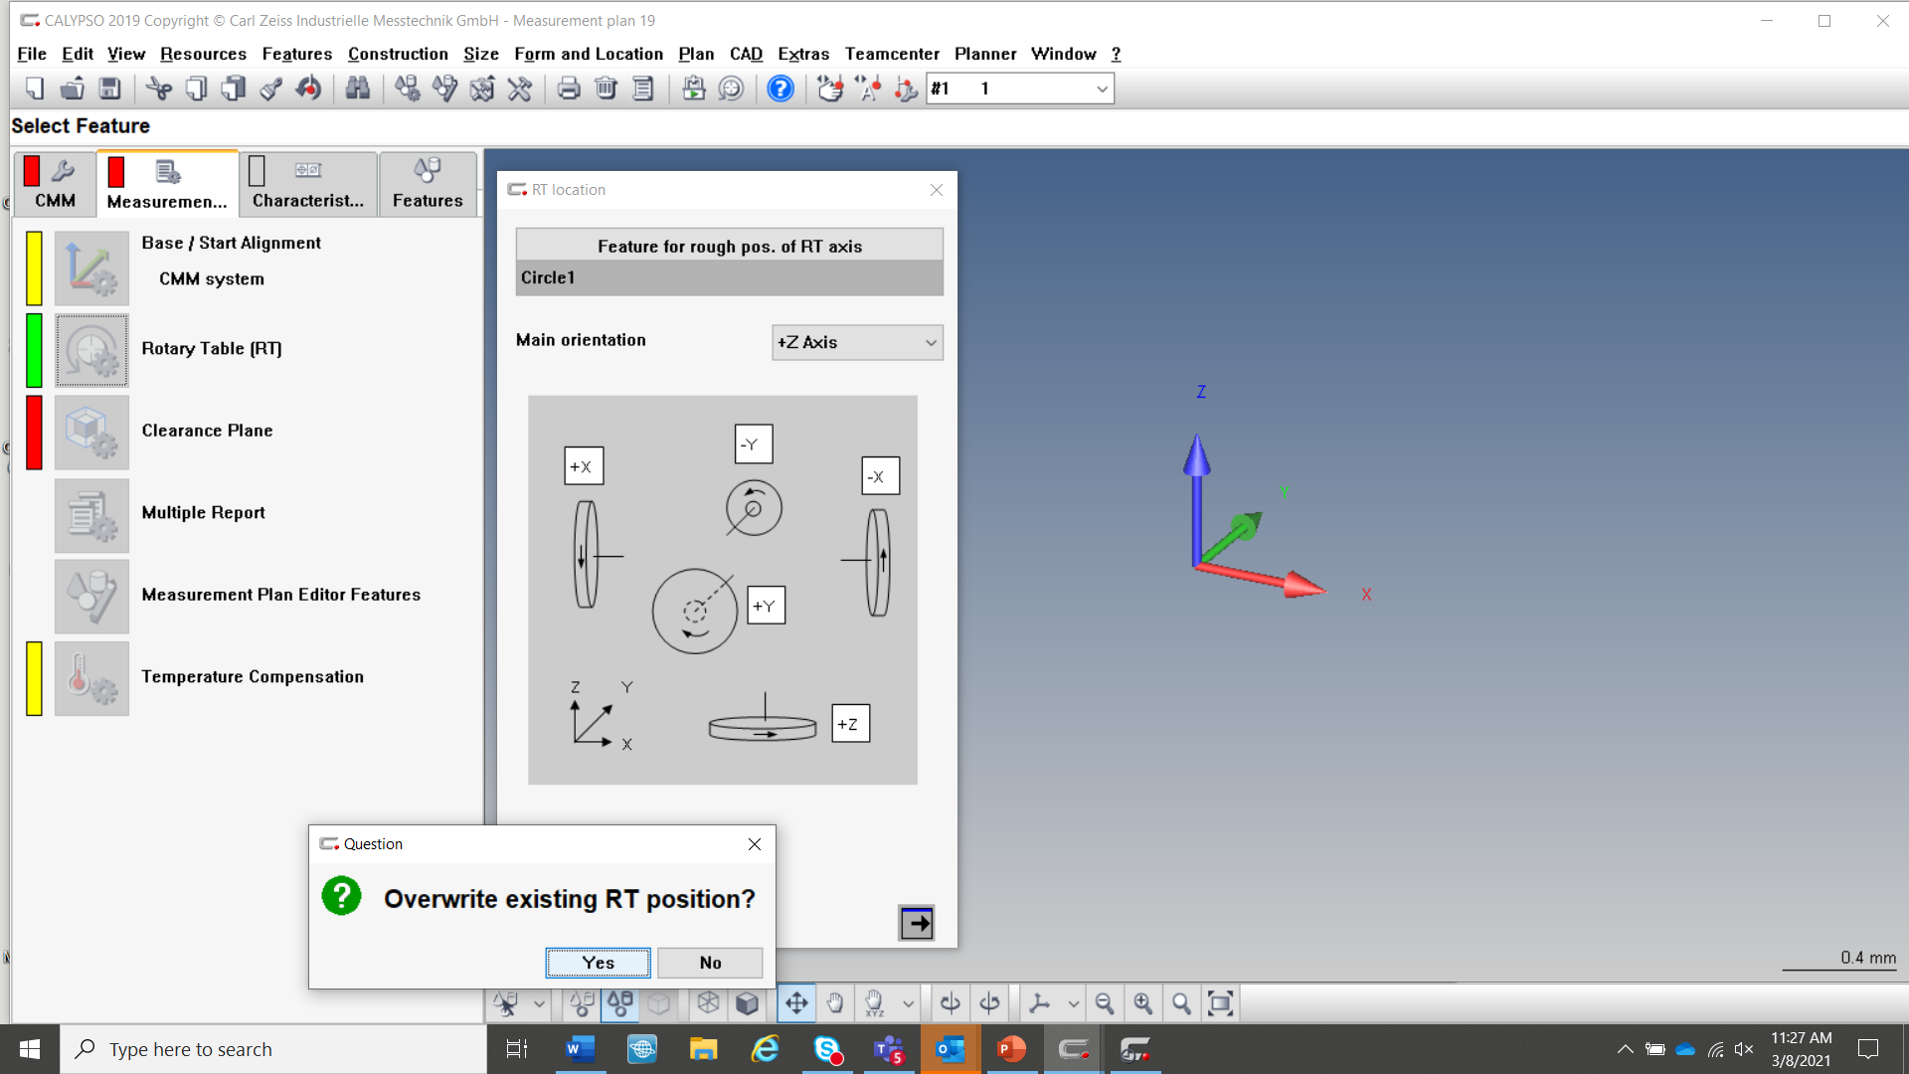Select the zoom out magnifier tool
This screenshot has width=1909, height=1074.
(1105, 1002)
